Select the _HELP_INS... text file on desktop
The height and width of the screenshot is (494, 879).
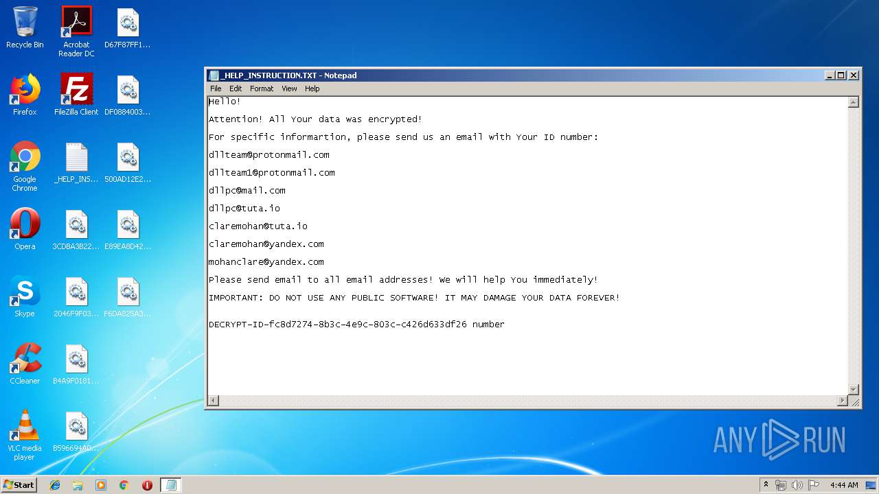click(76, 162)
